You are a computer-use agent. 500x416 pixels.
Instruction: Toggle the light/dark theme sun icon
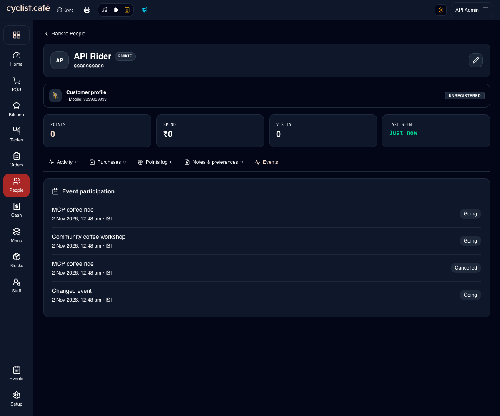[x=441, y=10]
